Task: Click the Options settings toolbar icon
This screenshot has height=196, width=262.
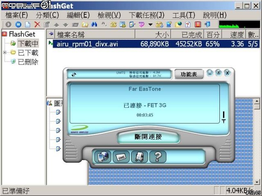Action: click(123, 24)
